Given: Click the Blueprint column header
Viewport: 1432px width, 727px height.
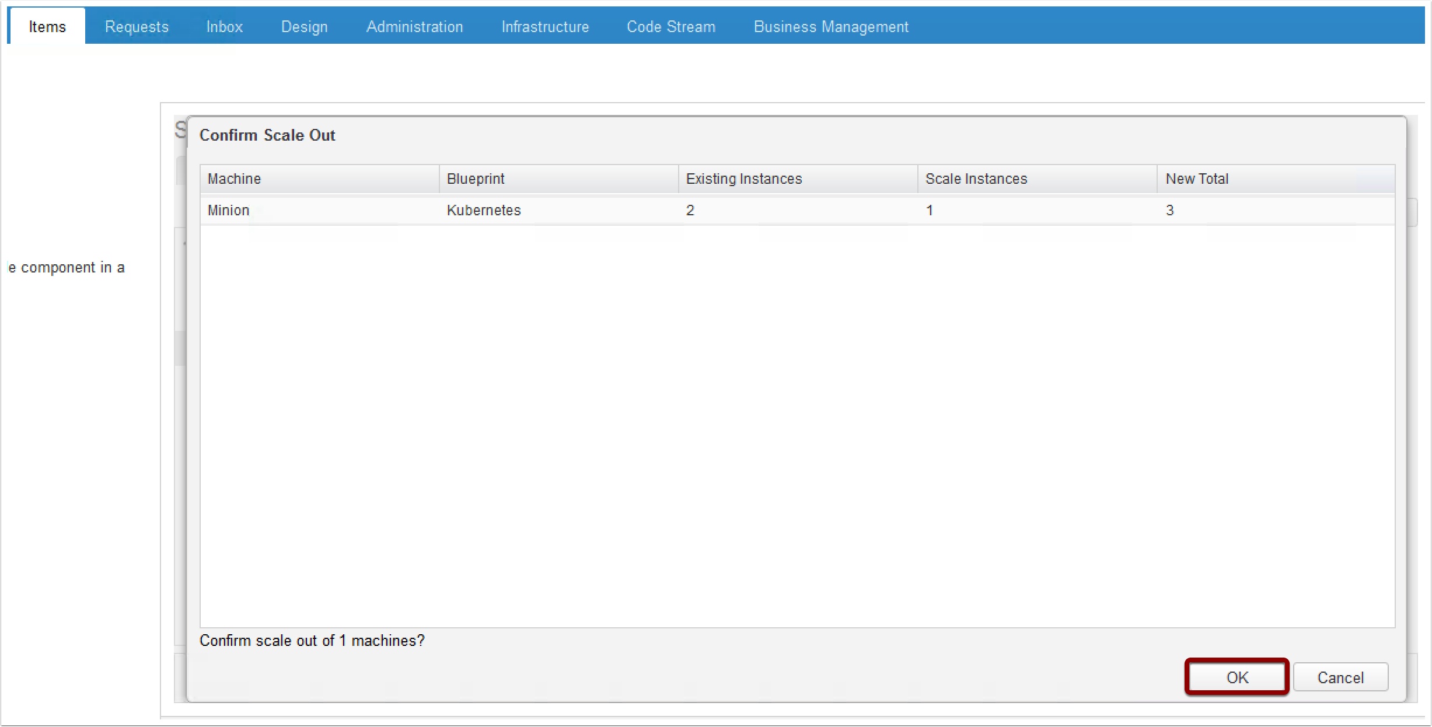Looking at the screenshot, I should pyautogui.click(x=558, y=179).
